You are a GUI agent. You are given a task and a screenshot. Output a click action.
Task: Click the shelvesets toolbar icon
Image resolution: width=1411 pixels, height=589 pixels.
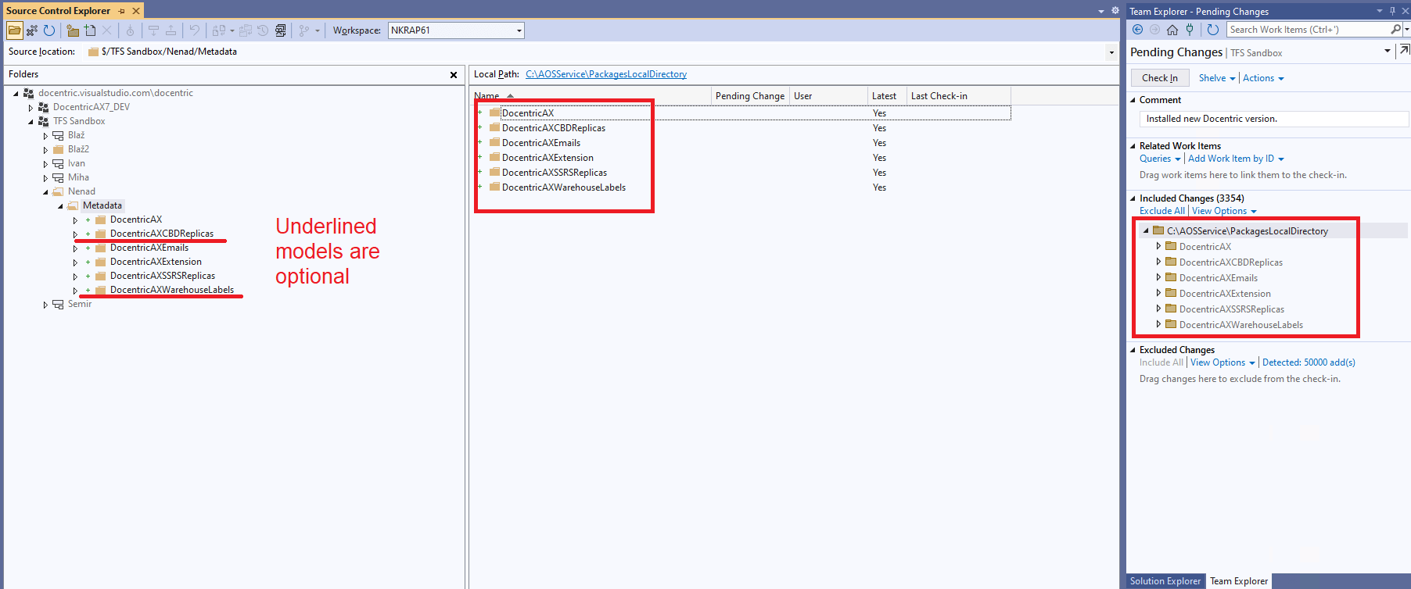coord(281,30)
